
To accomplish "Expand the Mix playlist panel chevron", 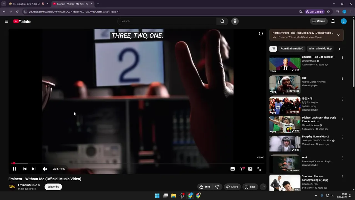I will click(339, 35).
